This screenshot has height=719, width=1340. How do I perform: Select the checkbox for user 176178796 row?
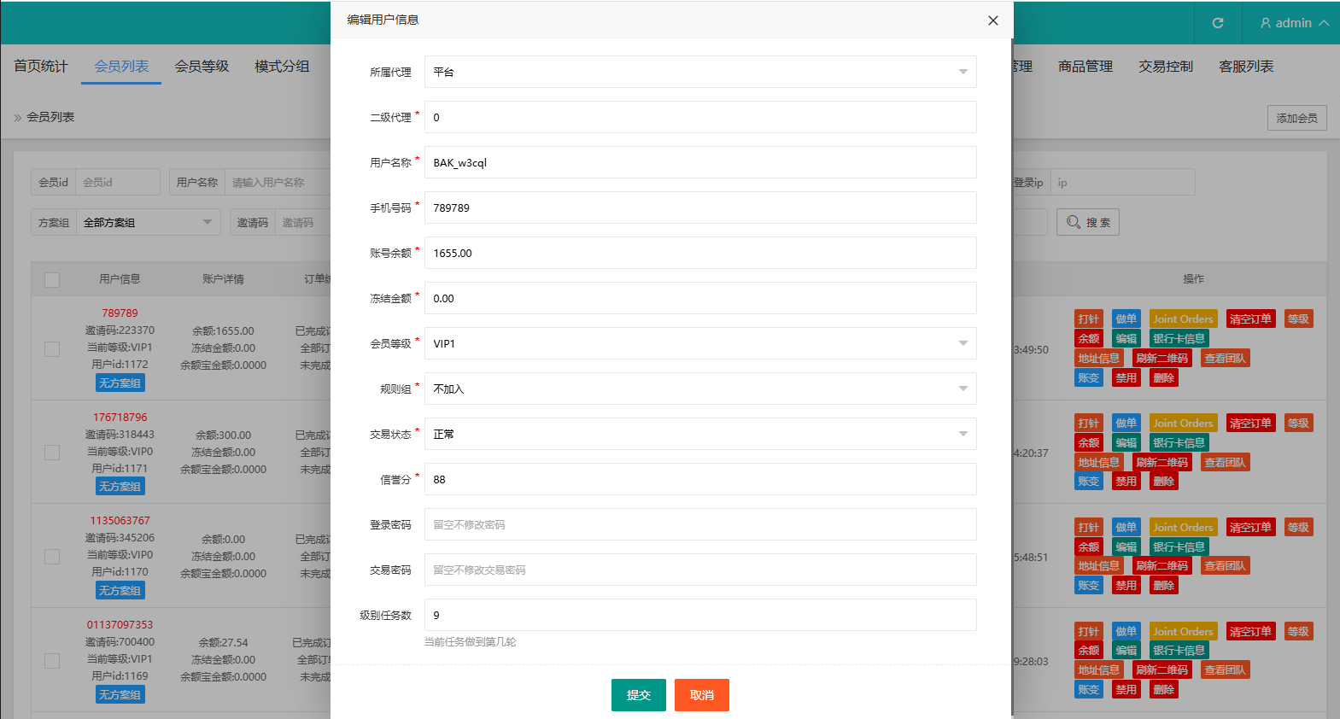tap(52, 453)
